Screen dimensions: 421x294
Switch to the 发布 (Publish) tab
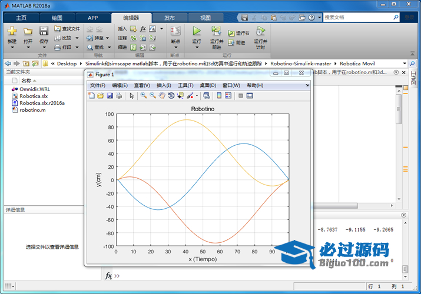click(x=170, y=18)
